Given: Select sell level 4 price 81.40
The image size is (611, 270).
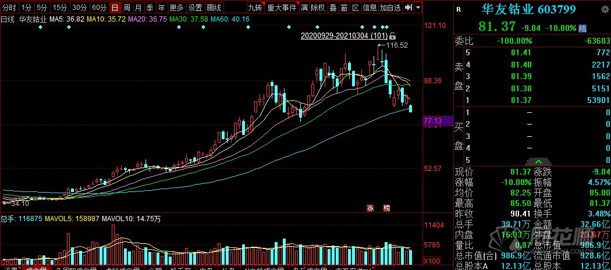Looking at the screenshot, I should pos(522,65).
